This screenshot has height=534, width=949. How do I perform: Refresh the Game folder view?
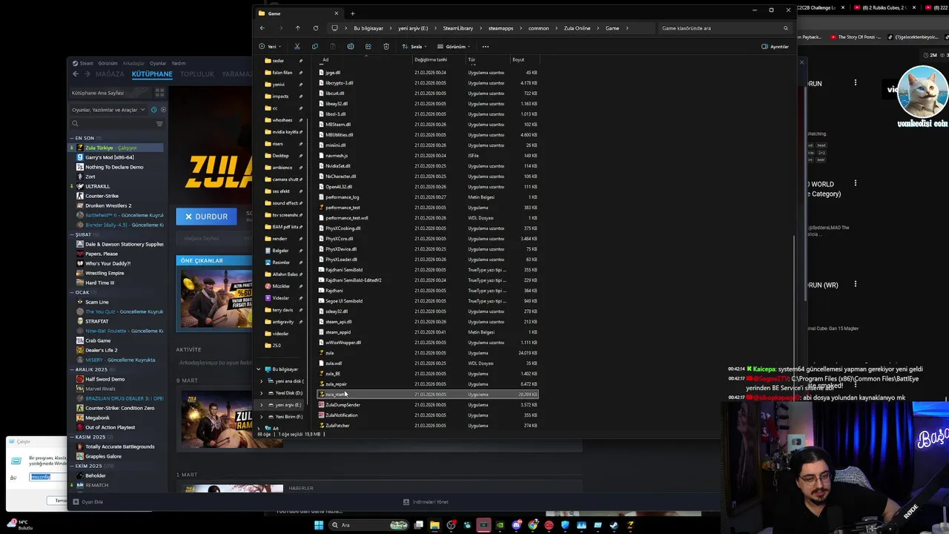[x=315, y=28]
